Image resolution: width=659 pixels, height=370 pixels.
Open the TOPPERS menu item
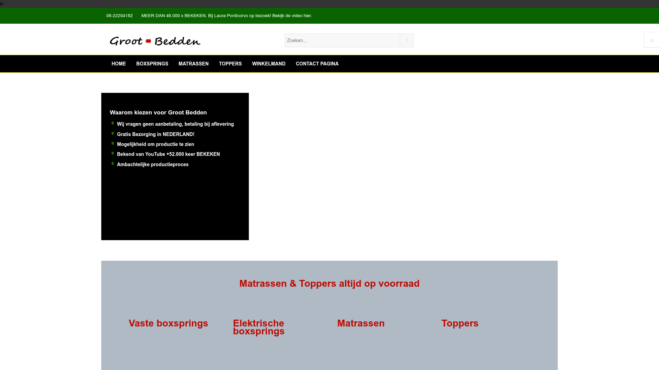pyautogui.click(x=230, y=64)
